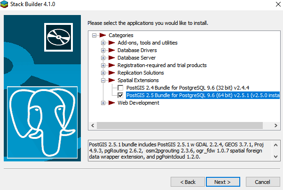The image size is (283, 190).
Task: Click the flag icon next to Spatial Extensions
Action: point(112,80)
